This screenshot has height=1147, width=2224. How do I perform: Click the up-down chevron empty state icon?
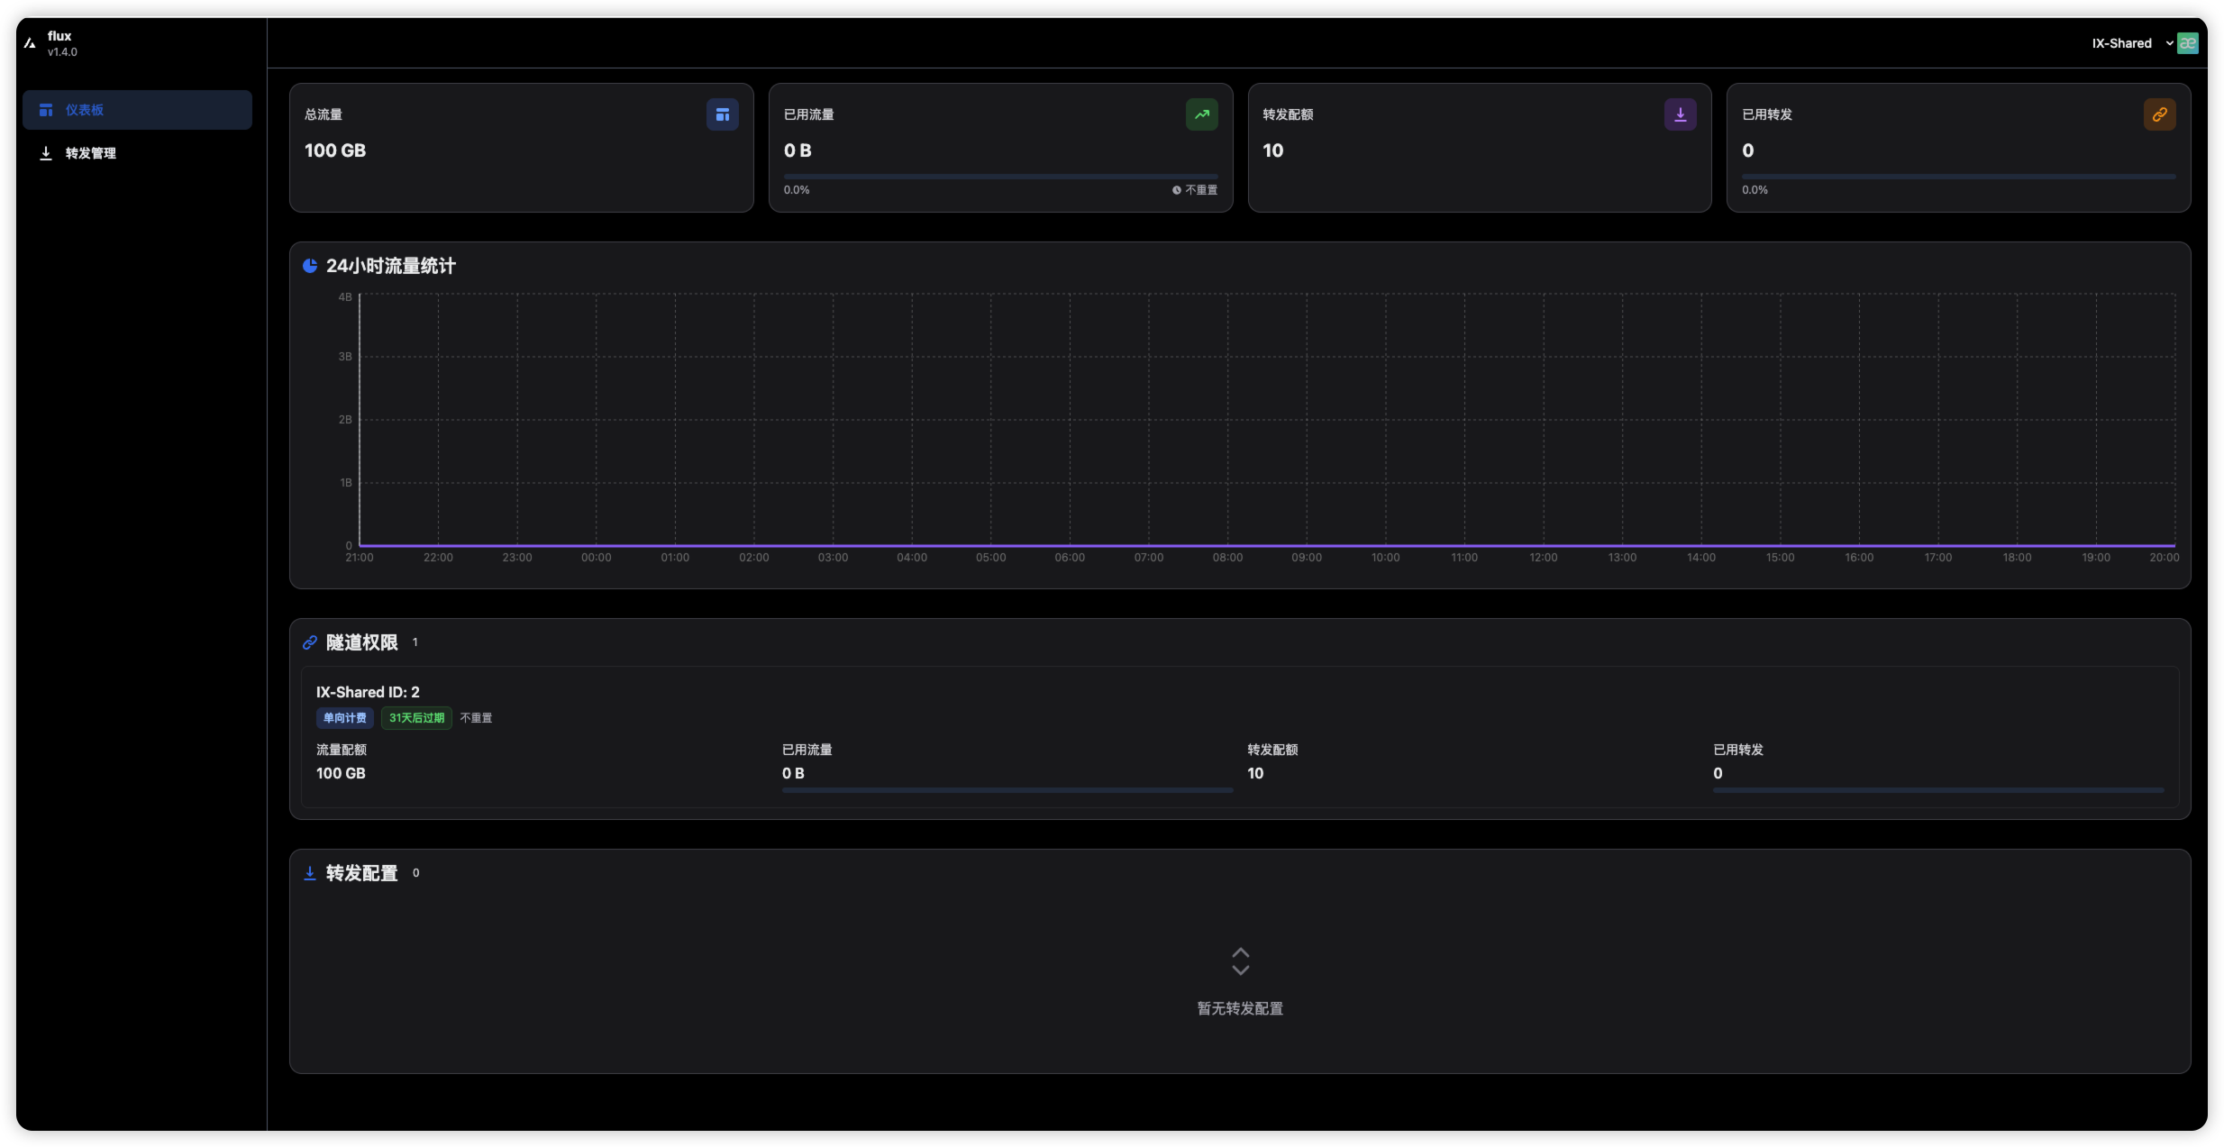point(1240,961)
